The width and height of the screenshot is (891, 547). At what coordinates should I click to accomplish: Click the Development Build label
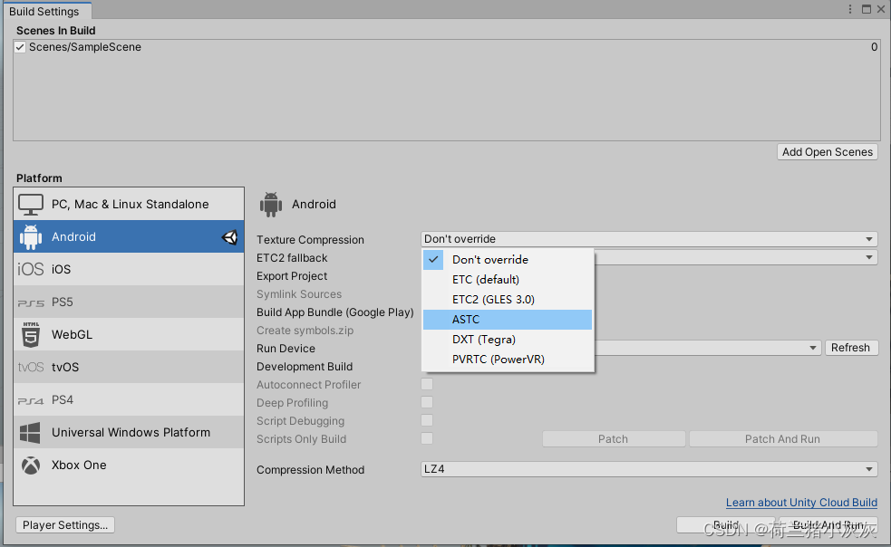pyautogui.click(x=305, y=367)
